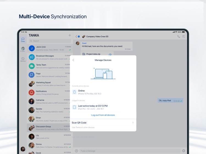Click the send message arrow button
206x154 pixels.
[184, 151]
